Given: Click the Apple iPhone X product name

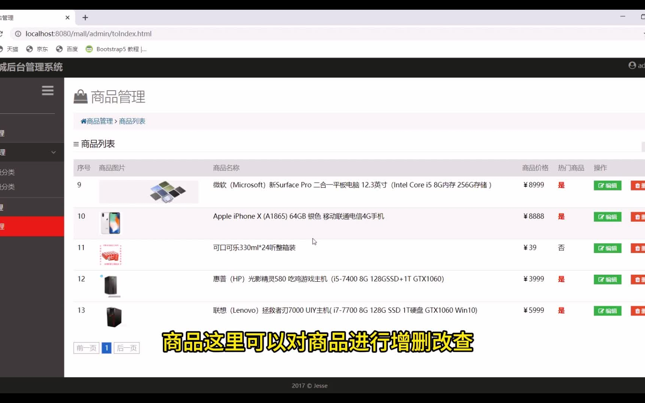Looking at the screenshot, I should point(299,216).
